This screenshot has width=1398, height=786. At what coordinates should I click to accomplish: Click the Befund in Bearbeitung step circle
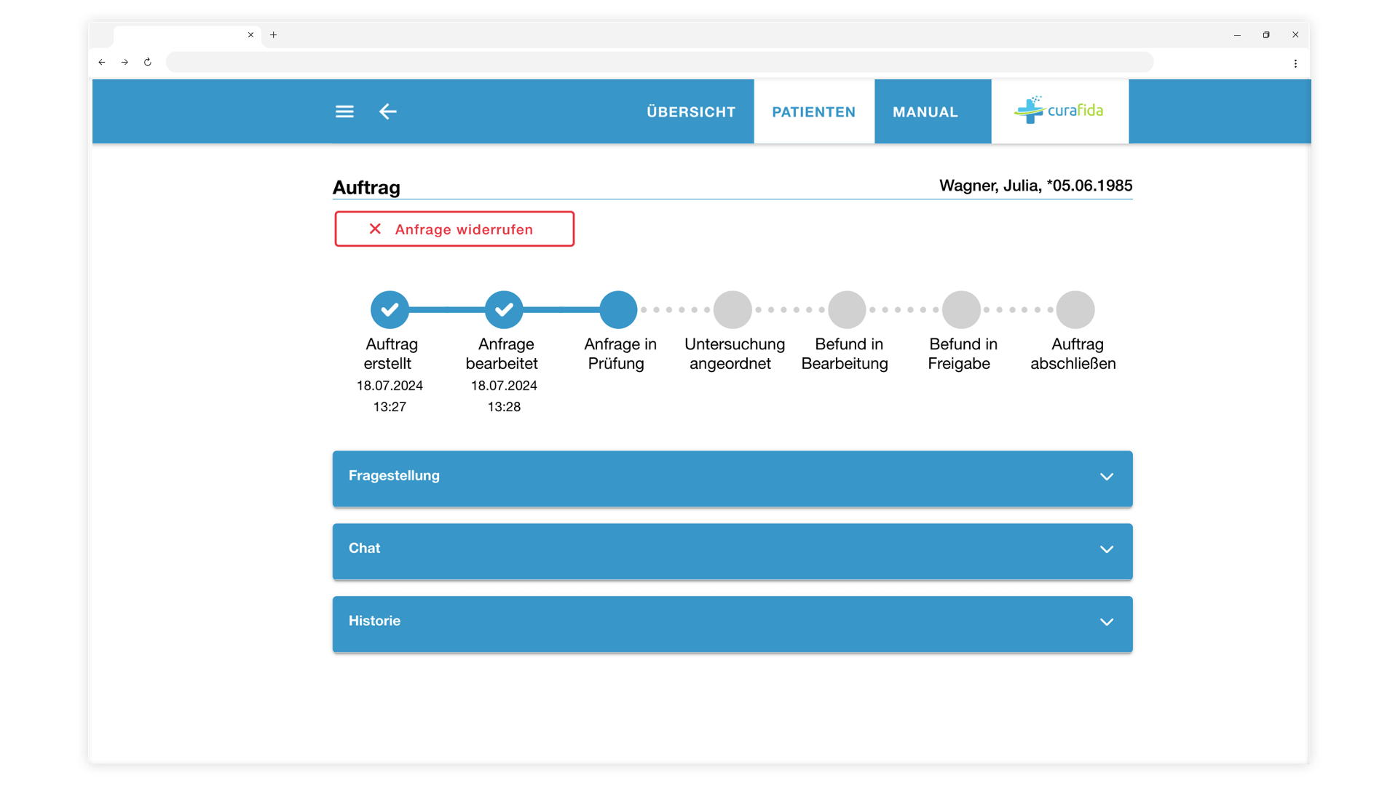click(x=847, y=310)
